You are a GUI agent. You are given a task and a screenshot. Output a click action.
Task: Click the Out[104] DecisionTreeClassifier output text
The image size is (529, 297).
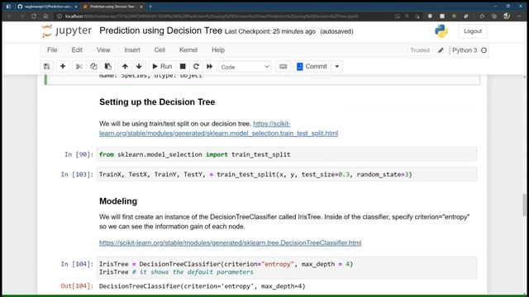click(202, 286)
